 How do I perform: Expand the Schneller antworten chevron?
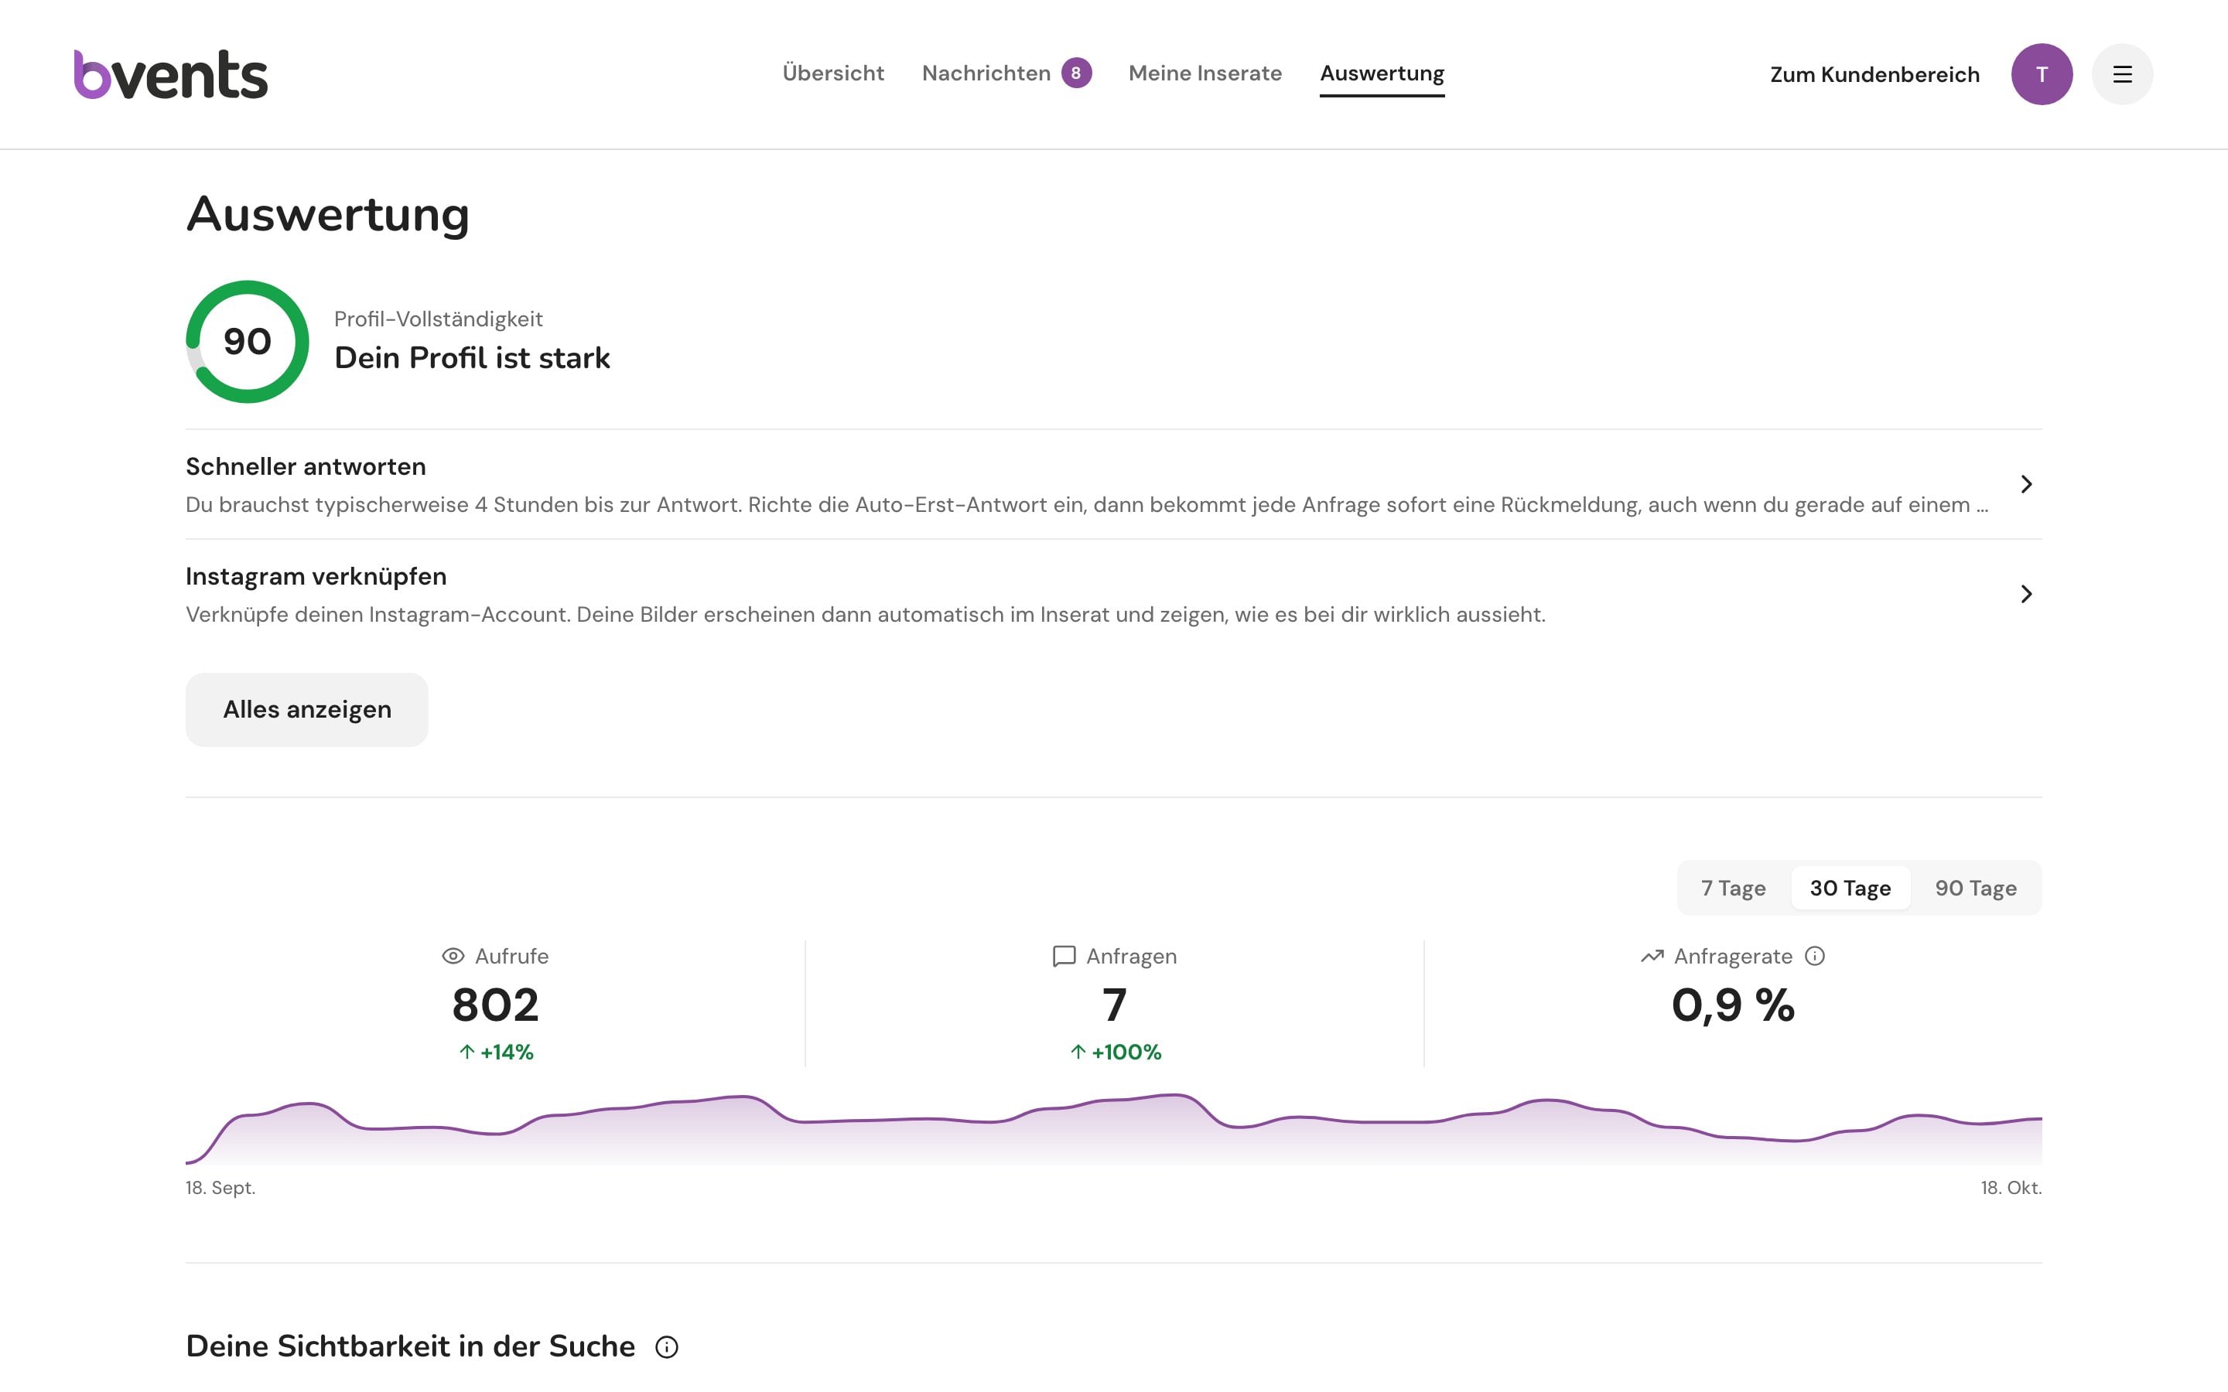pos(2025,484)
